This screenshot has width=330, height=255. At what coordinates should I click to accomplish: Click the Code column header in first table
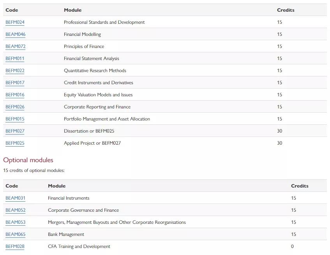pos(12,10)
